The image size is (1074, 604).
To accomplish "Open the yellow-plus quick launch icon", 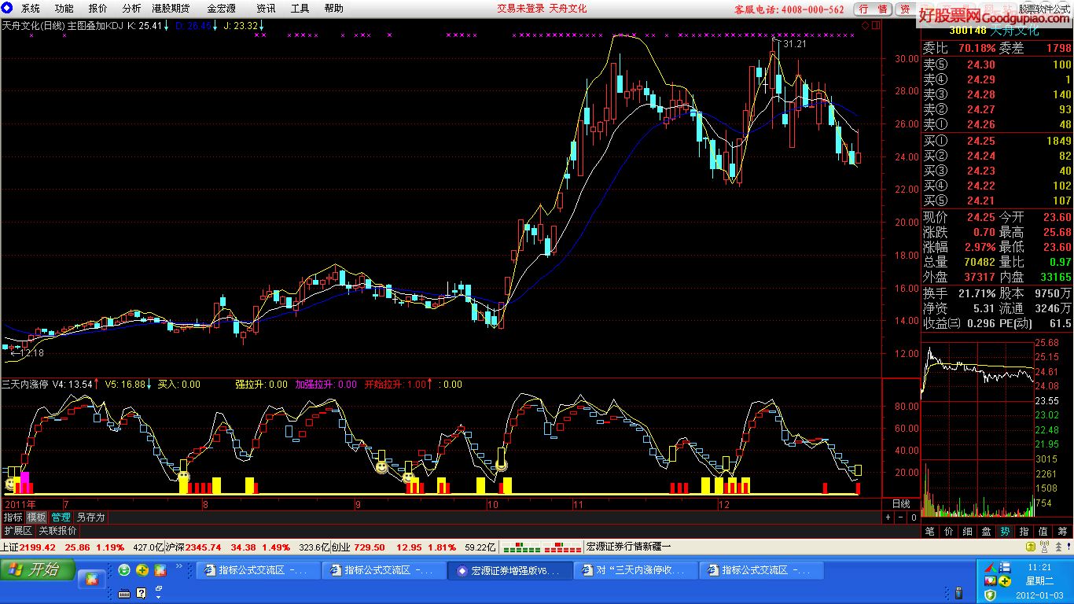I will [x=142, y=569].
